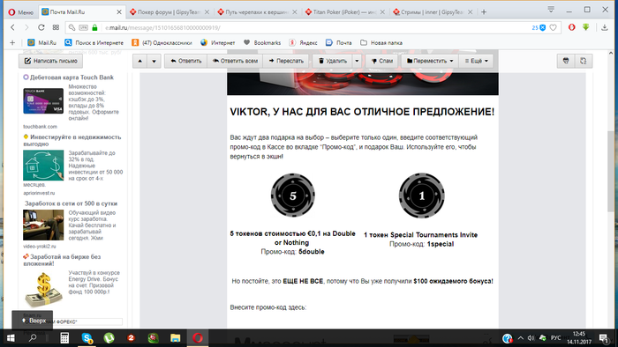Open the Инвестируйте в недвижимость выгодно ad
Screen dimensions: 618x347
click(72, 140)
